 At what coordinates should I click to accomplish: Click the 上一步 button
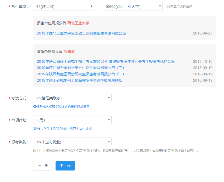pyautogui.click(x=42, y=166)
